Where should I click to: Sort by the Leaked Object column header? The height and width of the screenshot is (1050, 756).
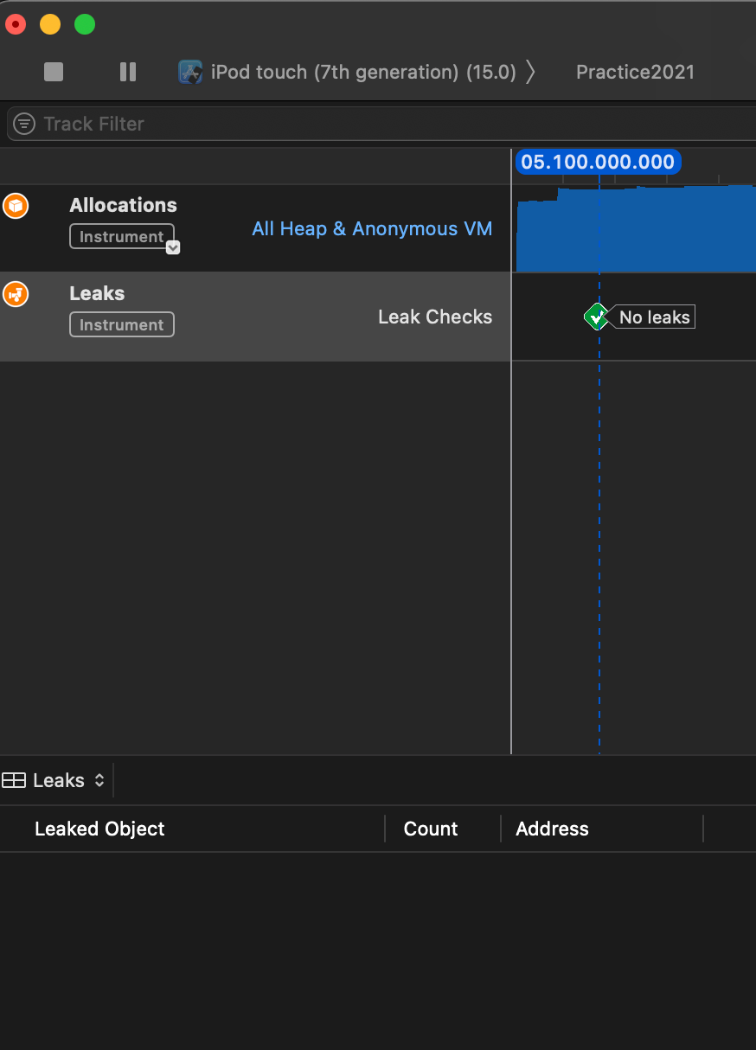point(99,829)
